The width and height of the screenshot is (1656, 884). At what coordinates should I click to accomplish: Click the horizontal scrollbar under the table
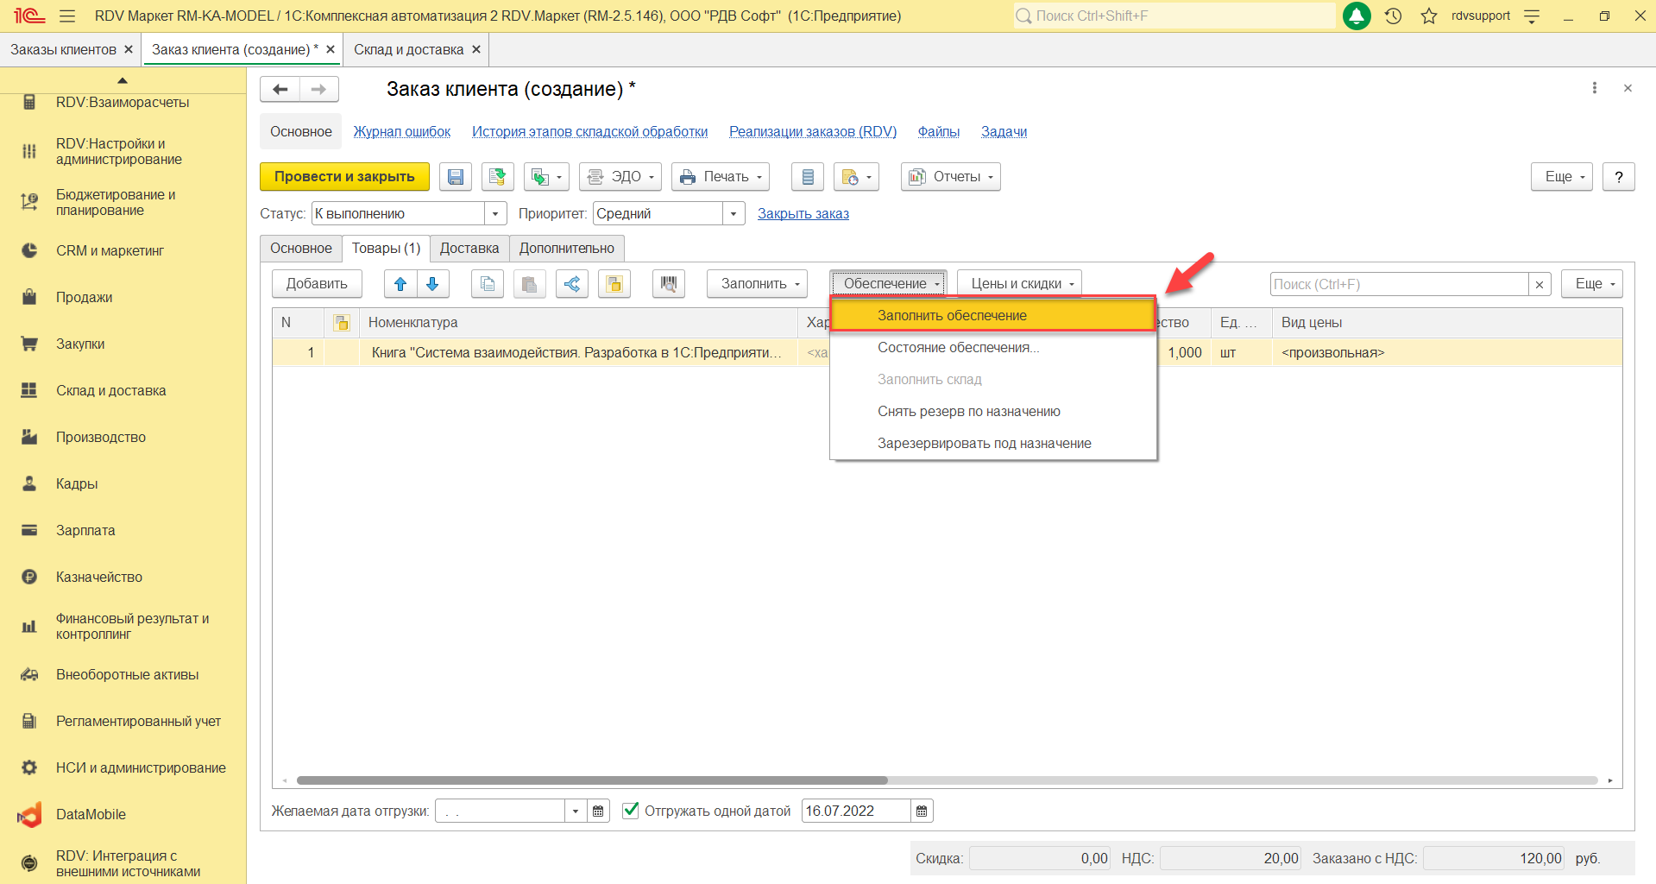pyautogui.click(x=592, y=780)
